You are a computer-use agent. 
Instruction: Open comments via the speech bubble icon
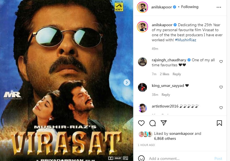point(152,123)
